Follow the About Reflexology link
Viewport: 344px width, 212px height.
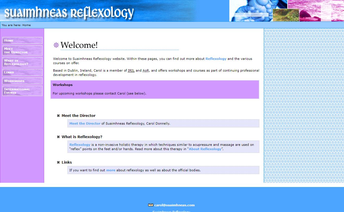point(205,149)
